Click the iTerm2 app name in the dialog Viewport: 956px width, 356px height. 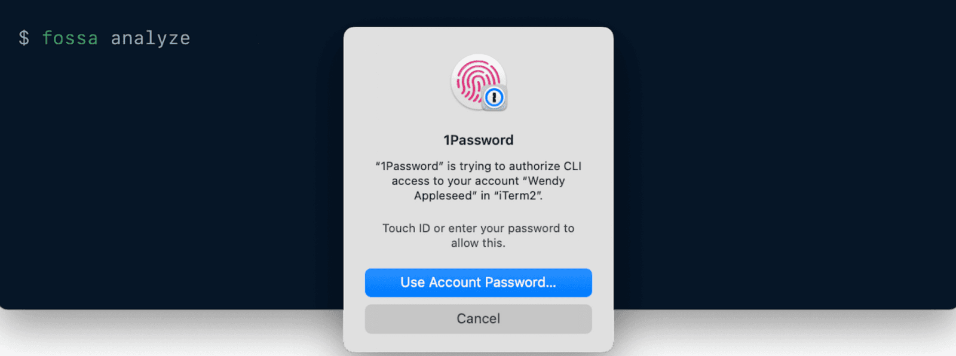[x=517, y=196]
